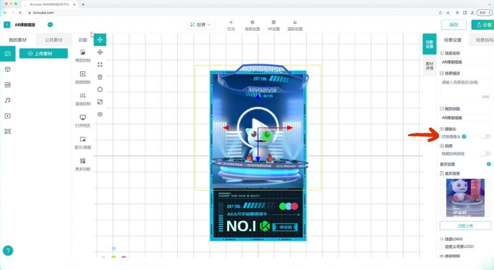
Task: Click the 首页背景 thumbnail image
Action: coord(466,198)
